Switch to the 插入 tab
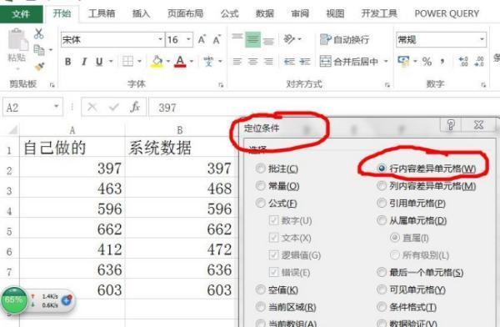Screen dimensions: 500x327 pyautogui.click(x=141, y=13)
